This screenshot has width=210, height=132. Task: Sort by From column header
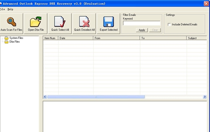point(116,38)
